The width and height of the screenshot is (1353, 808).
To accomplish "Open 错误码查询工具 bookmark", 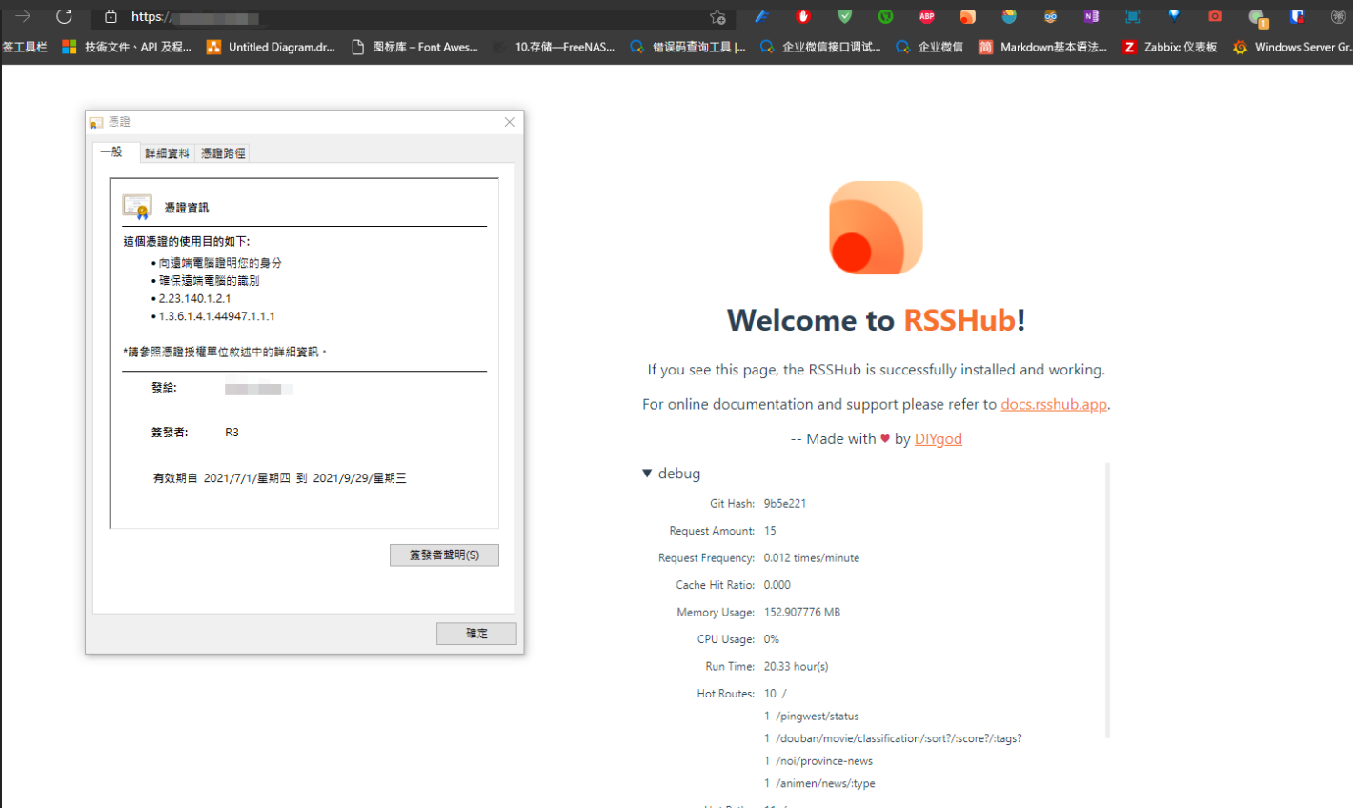I will [x=688, y=47].
